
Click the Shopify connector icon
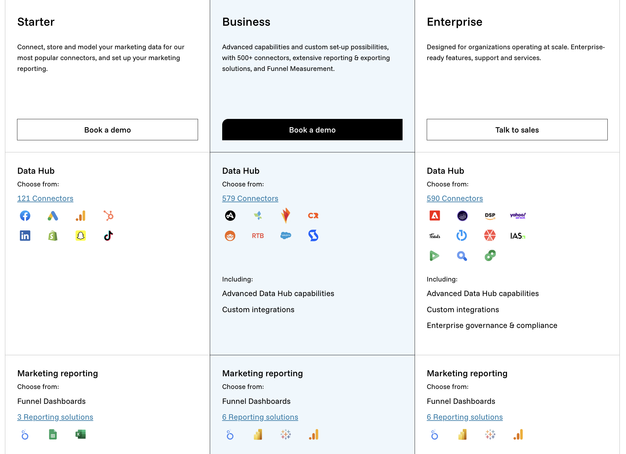point(53,236)
